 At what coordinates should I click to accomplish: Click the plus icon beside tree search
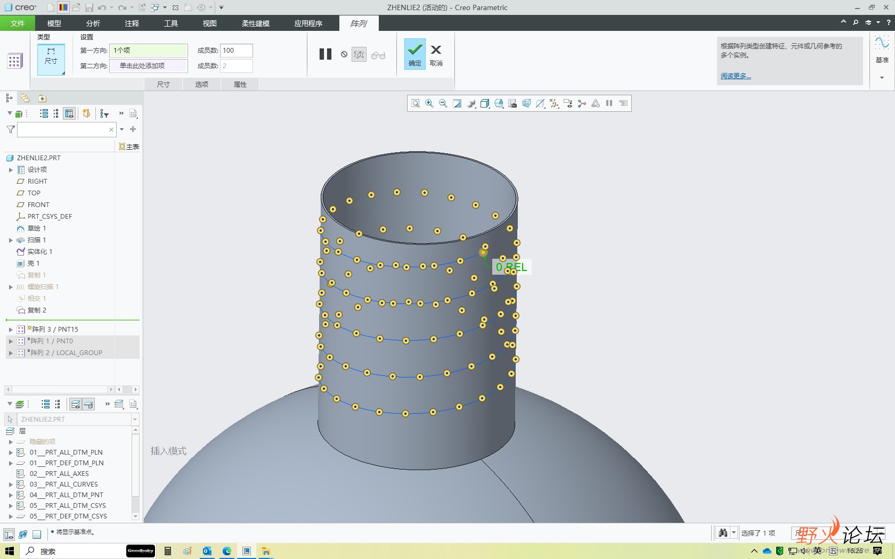click(x=133, y=129)
